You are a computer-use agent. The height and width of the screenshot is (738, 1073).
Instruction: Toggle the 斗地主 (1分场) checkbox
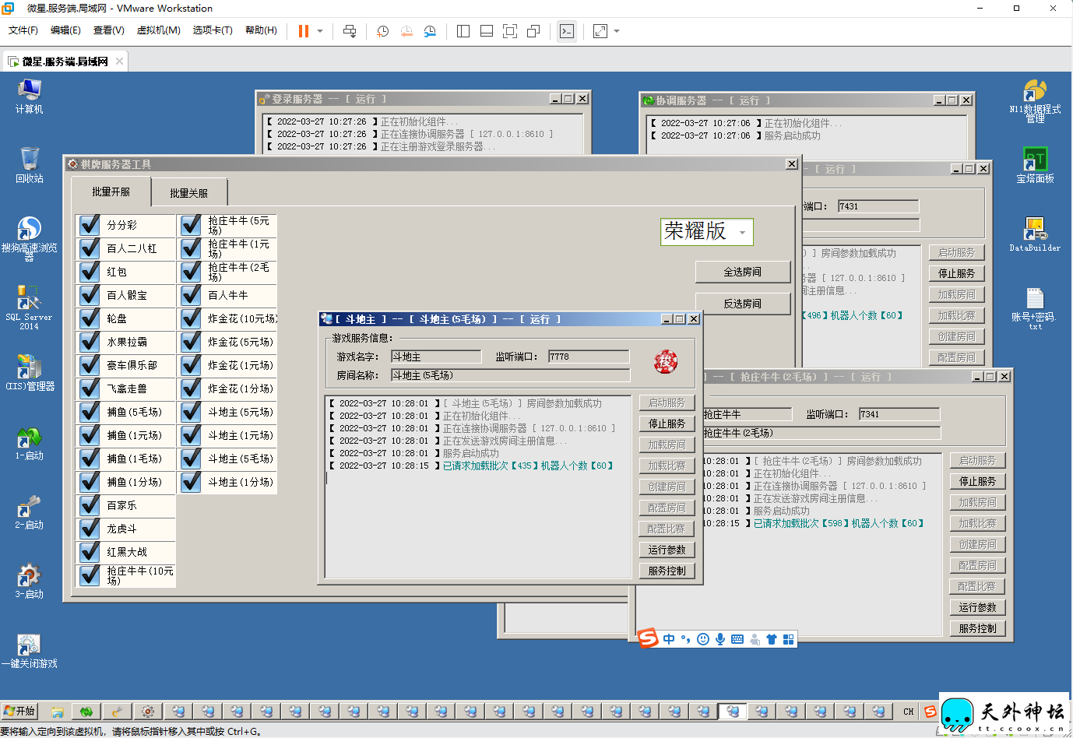(x=191, y=482)
